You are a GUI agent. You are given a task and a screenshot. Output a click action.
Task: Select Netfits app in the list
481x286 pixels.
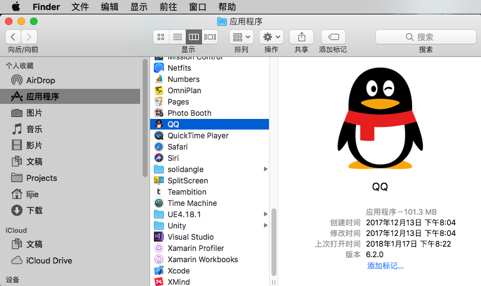tap(210, 68)
